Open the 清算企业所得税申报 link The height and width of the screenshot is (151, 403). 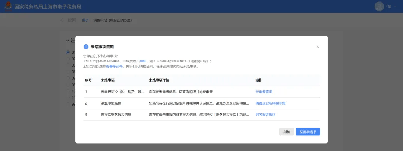tap(271, 103)
